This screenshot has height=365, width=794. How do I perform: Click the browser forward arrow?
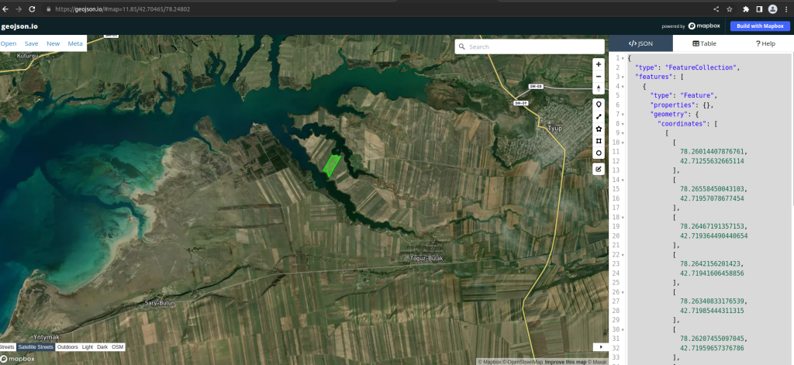(x=19, y=9)
